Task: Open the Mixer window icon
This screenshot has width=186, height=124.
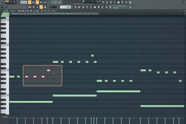Action: coord(87,7)
